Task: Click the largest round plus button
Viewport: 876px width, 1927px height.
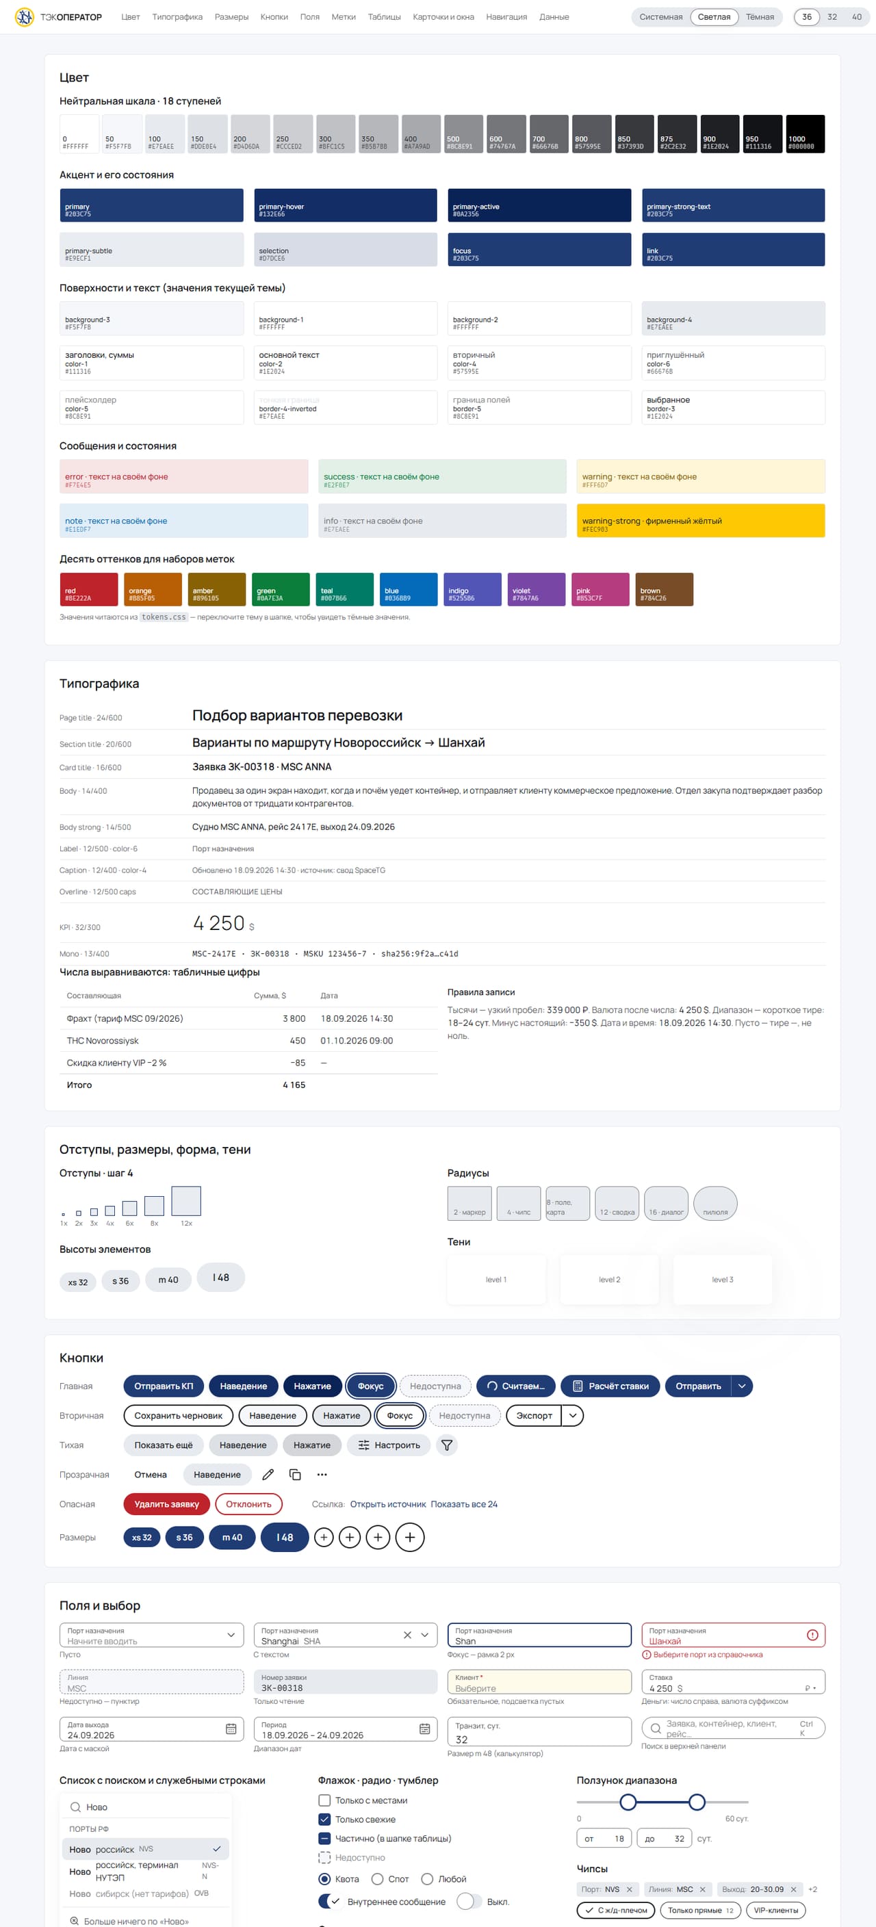Action: tap(409, 1537)
